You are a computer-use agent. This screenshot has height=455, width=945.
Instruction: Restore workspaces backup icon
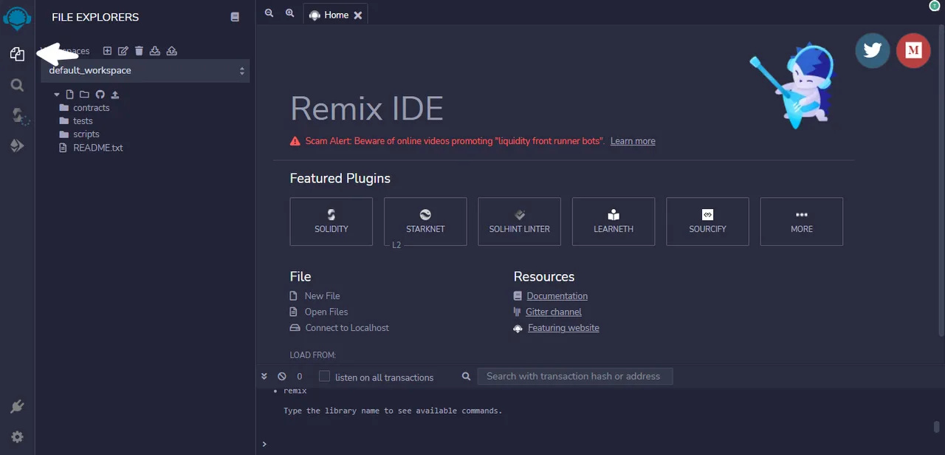pyautogui.click(x=171, y=51)
